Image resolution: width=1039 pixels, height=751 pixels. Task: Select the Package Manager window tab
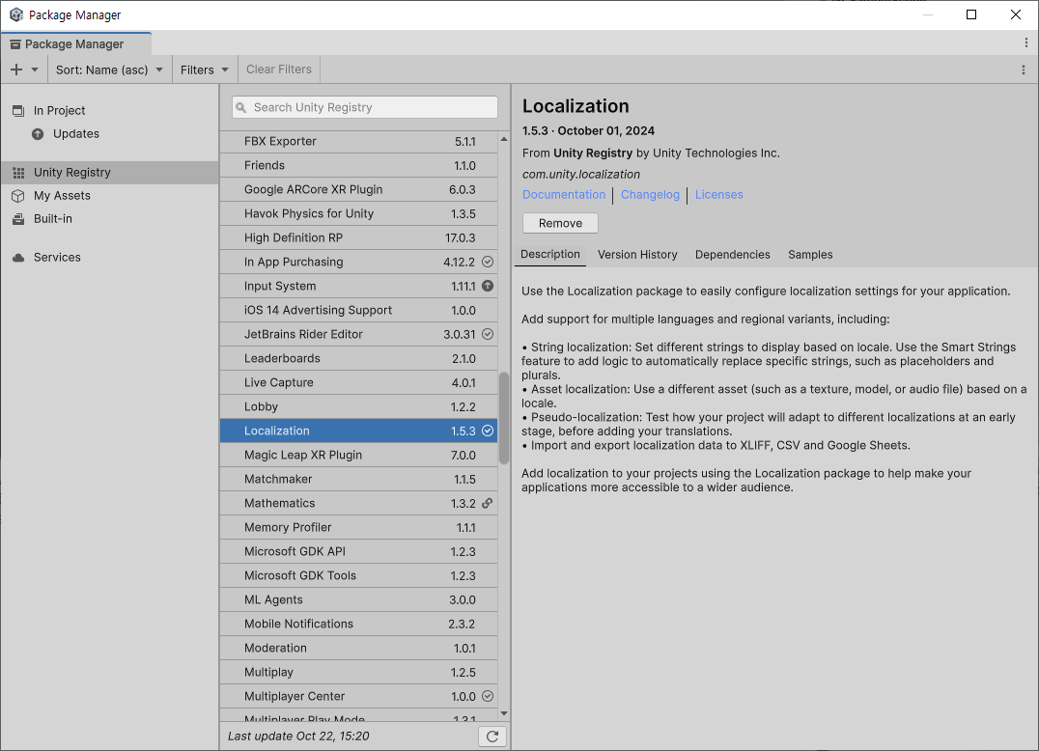pyautogui.click(x=76, y=43)
